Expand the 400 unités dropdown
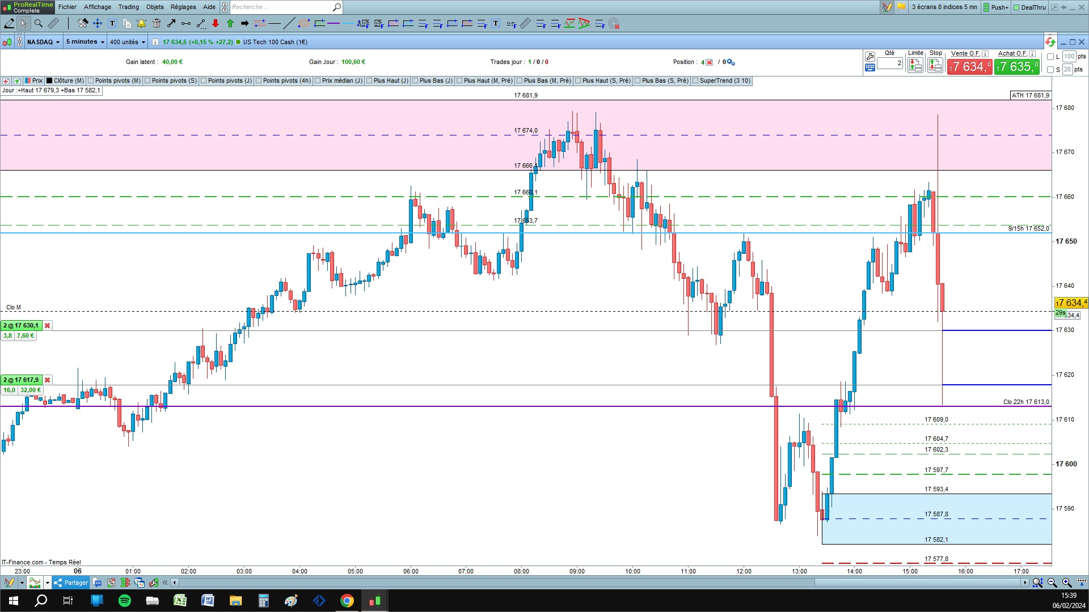1089x612 pixels. point(127,42)
